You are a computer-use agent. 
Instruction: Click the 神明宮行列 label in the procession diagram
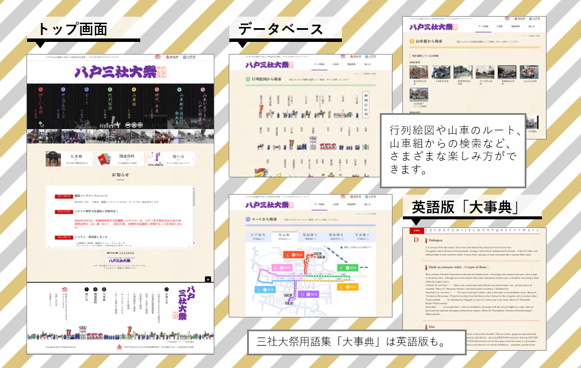coord(366,104)
